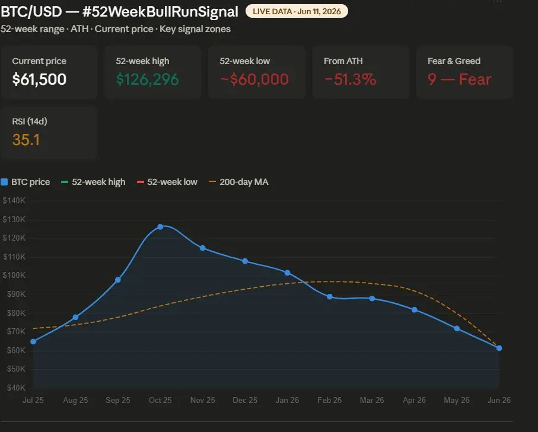538x432 pixels.
Task: Click the $90K y-axis label
Action: point(16,294)
